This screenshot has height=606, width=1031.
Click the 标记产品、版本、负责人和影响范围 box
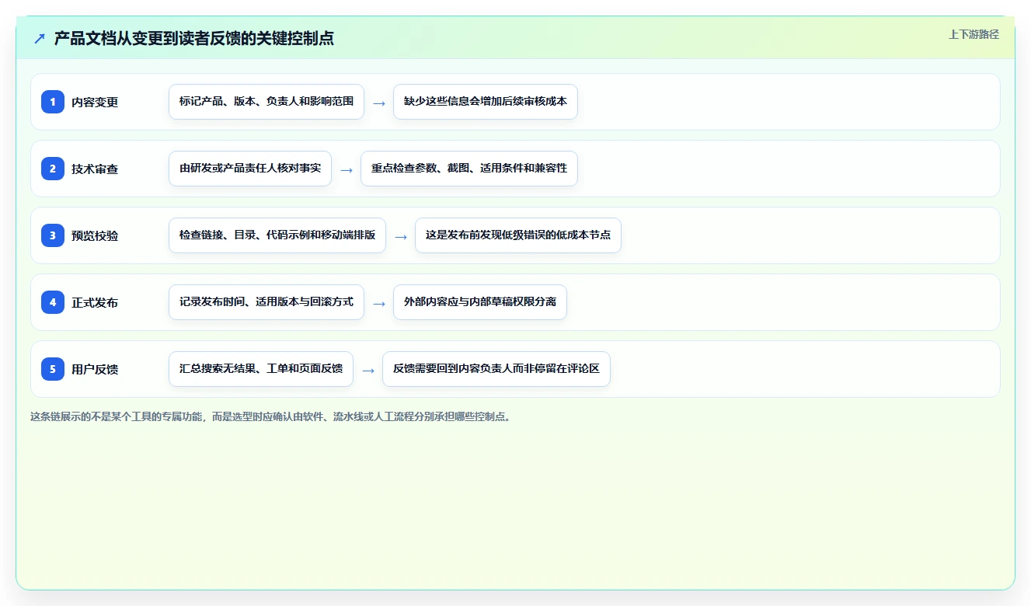266,102
